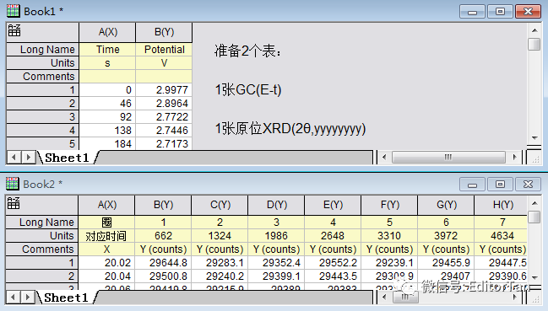Screen dimensions: 548x311
Task: Click next sheet arrow in Book2
Action: 27,298
